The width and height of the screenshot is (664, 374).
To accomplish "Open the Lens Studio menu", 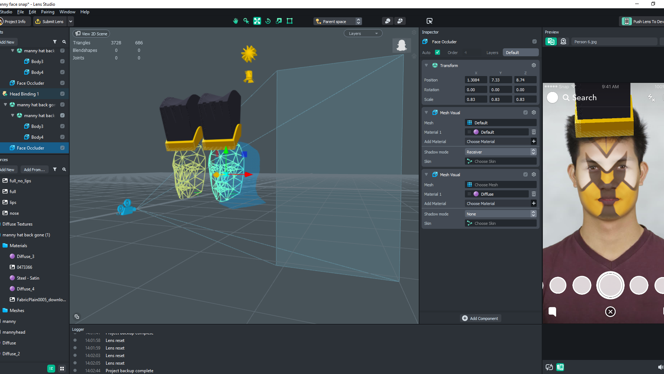I will pos(6,12).
